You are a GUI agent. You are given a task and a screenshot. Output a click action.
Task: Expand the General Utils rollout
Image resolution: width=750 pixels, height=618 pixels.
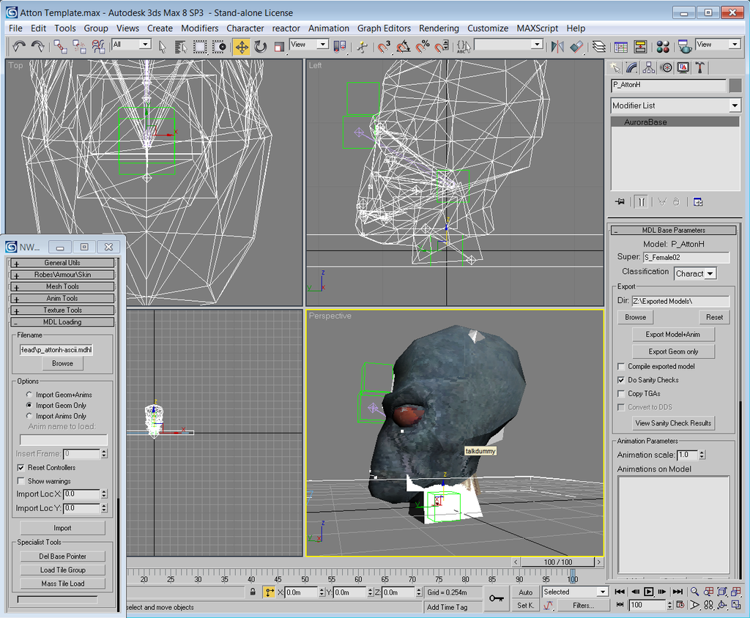[62, 263]
